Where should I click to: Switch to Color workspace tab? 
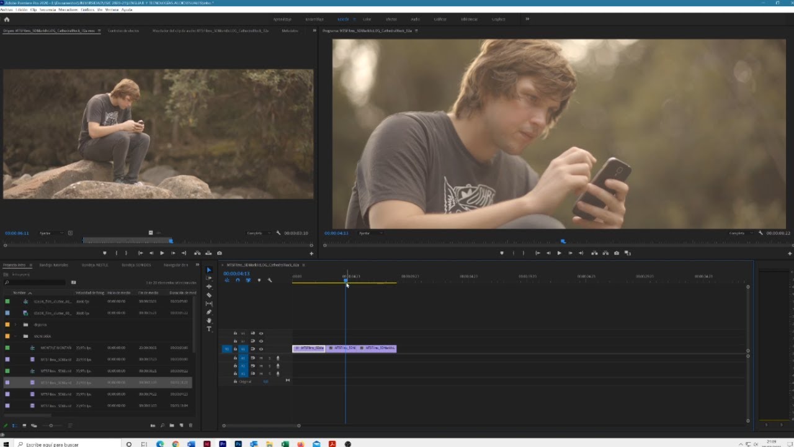[367, 19]
